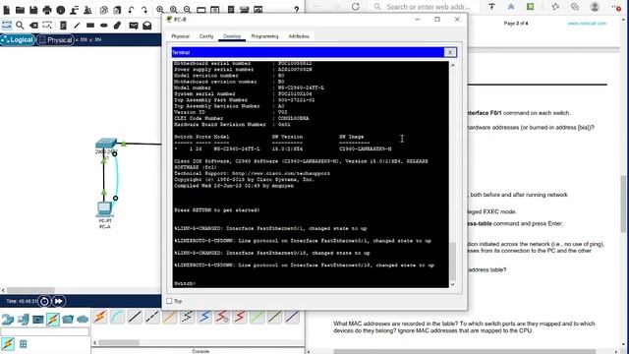
Task: Choose the Copper Straight-Through black cable
Action: [136, 317]
